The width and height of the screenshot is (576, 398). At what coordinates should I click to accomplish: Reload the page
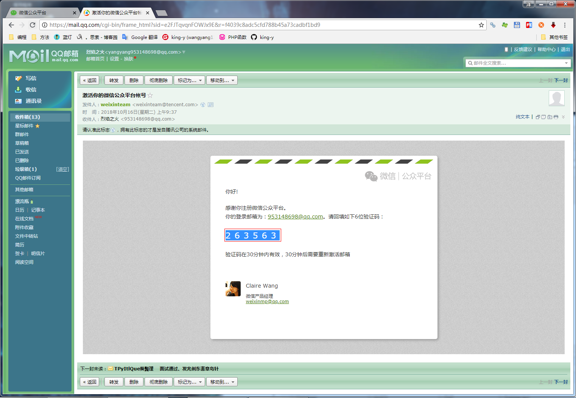(x=33, y=25)
